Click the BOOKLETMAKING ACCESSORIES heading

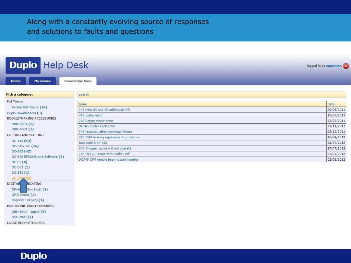click(32, 118)
